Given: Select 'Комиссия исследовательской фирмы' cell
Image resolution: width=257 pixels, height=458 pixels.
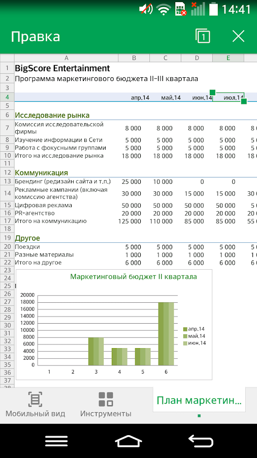Looking at the screenshot, I should click(x=59, y=128).
